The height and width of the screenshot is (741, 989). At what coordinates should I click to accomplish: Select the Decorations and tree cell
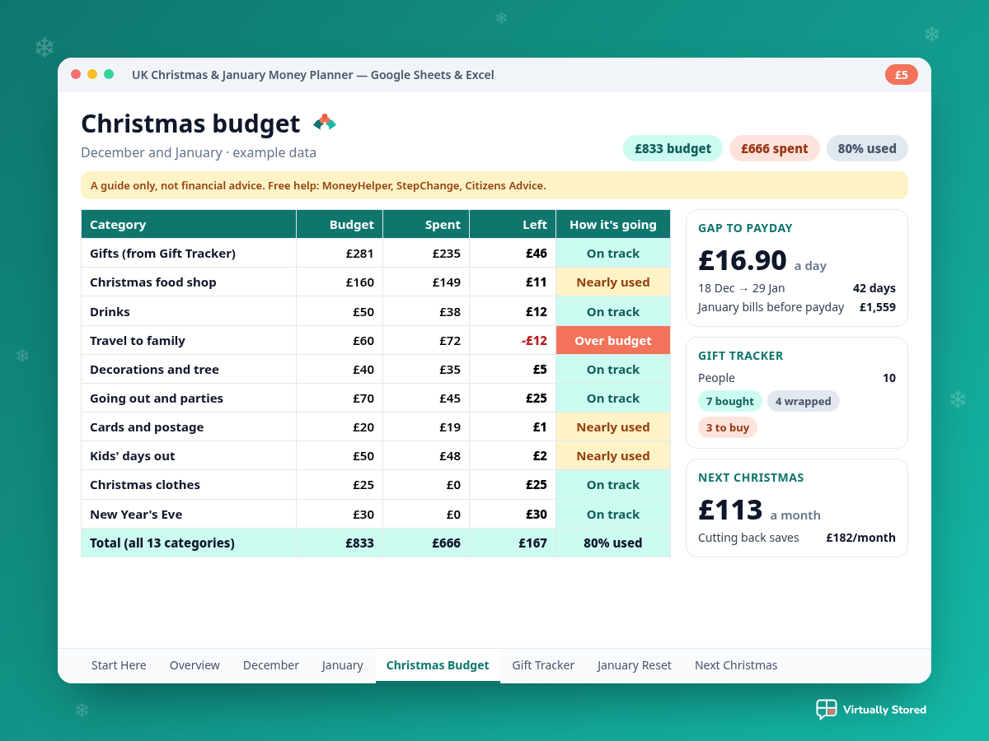[x=189, y=369]
